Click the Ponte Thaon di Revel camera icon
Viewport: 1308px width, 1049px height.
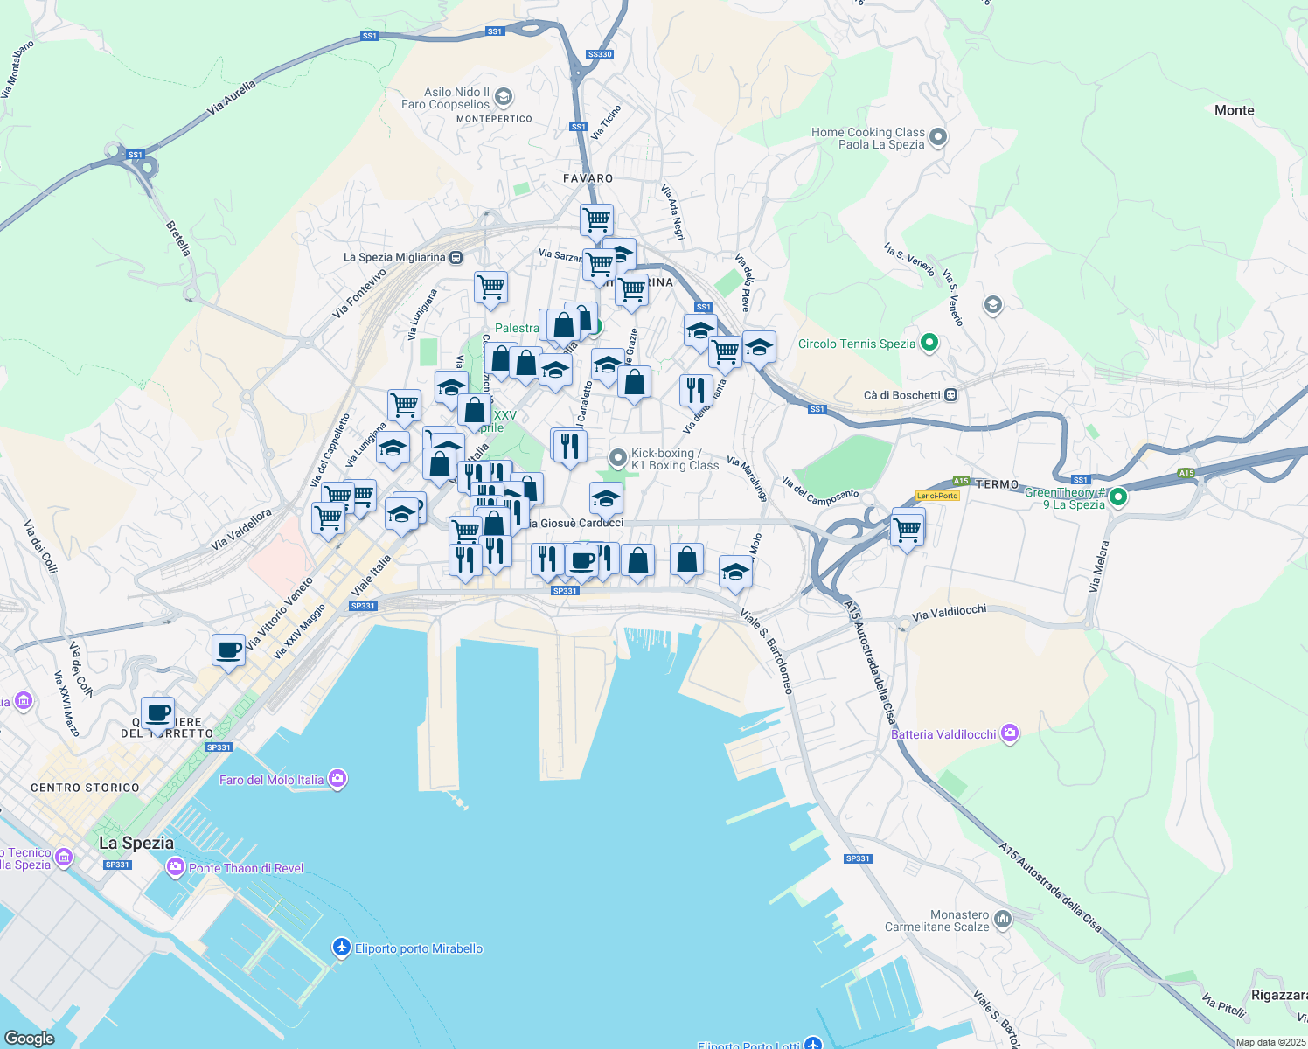click(x=175, y=867)
